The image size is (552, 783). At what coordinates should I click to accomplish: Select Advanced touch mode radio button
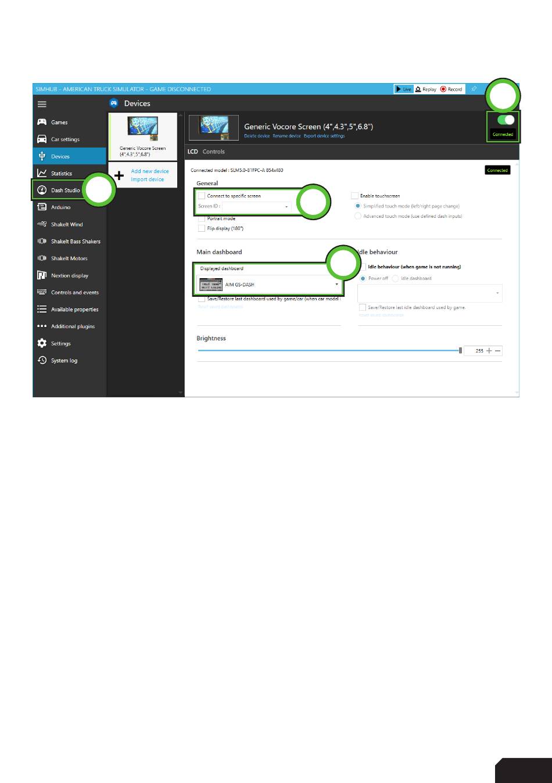coord(358,216)
